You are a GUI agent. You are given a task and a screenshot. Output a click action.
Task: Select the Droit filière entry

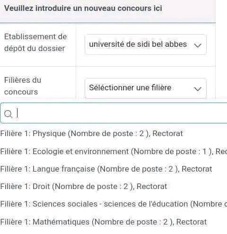point(84,186)
